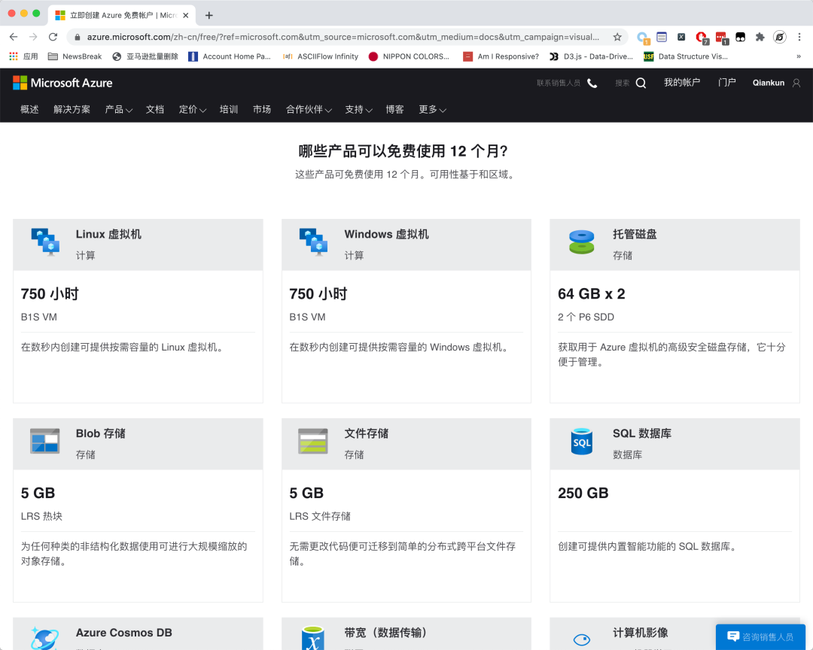Viewport: 813px width, 650px height.
Task: Open the NIPPON COLORS bookmark
Action: click(409, 56)
